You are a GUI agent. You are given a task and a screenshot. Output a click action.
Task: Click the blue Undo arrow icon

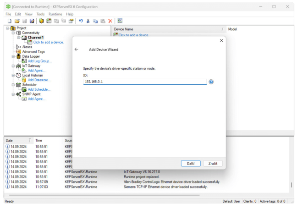point(81,21)
